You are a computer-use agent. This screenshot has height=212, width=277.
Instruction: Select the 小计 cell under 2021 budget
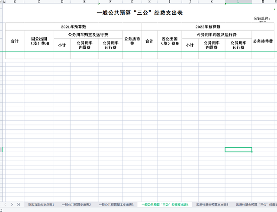click(62, 45)
